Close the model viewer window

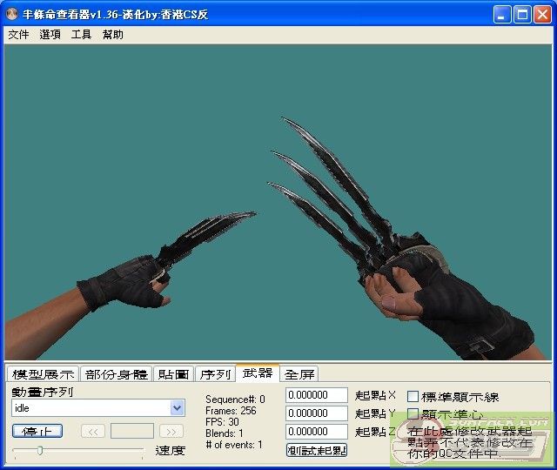point(542,15)
